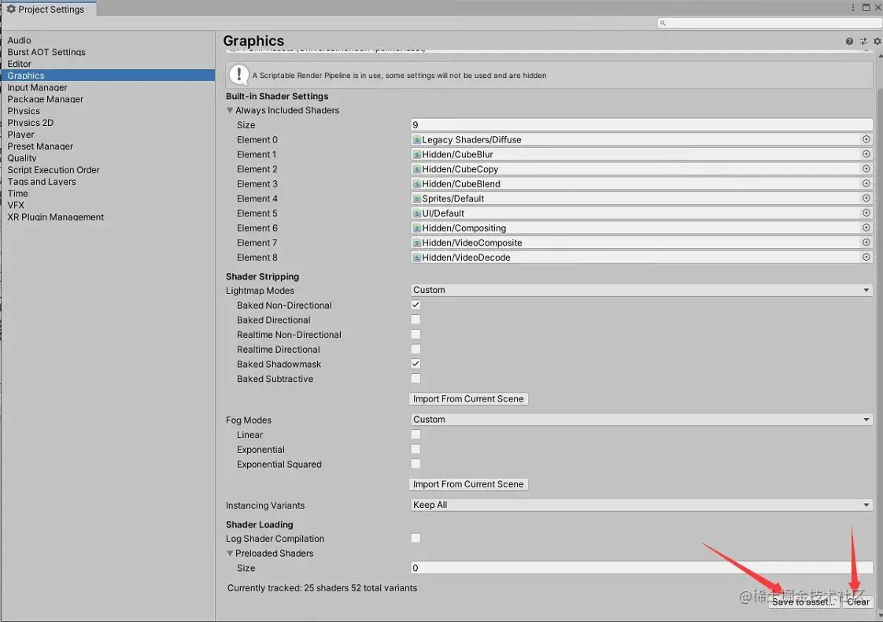The image size is (883, 622).
Task: Click the settings search field
Action: (x=769, y=23)
